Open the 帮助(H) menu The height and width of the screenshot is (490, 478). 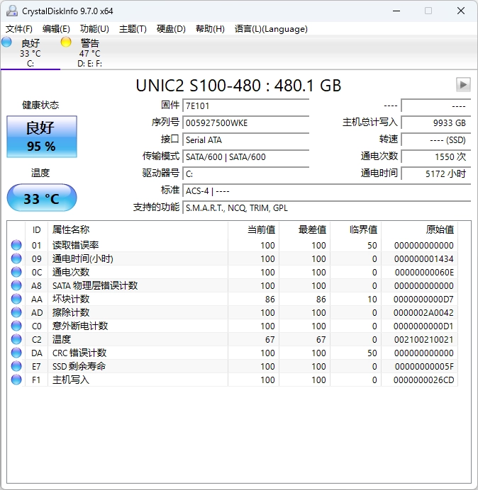tap(210, 29)
